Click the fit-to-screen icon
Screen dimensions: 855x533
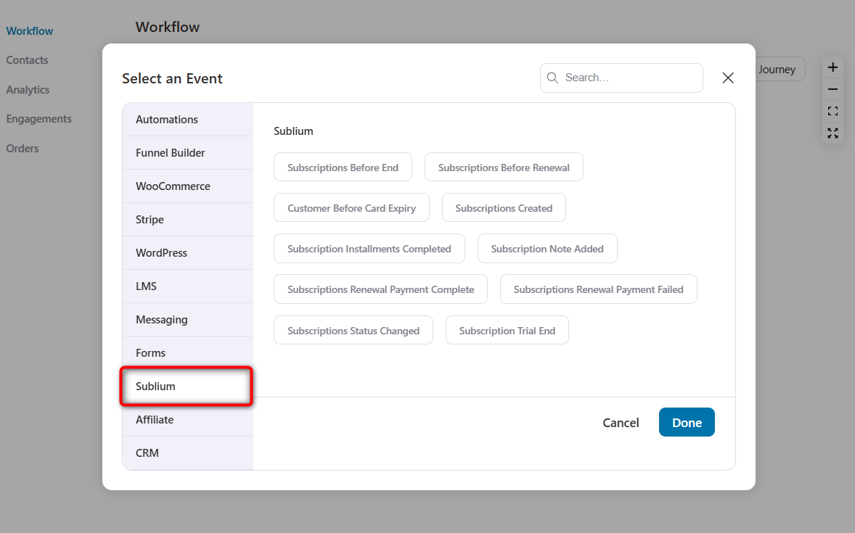(832, 110)
